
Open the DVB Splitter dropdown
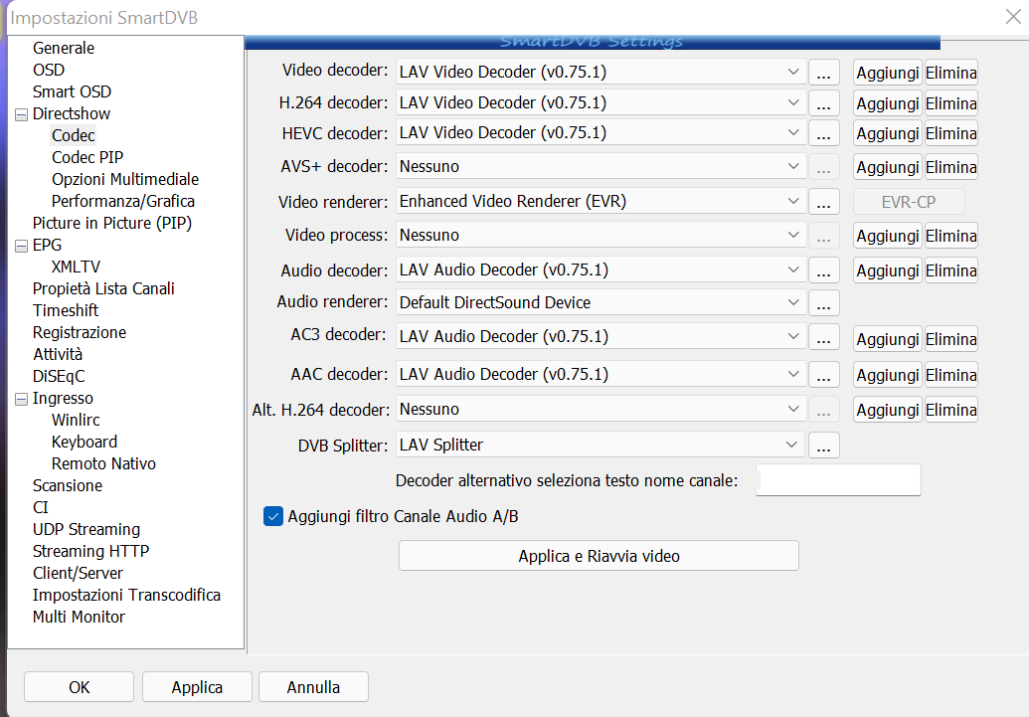click(600, 445)
